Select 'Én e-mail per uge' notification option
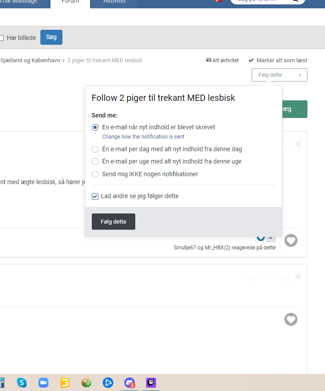The height and width of the screenshot is (391, 325). pyautogui.click(x=95, y=161)
